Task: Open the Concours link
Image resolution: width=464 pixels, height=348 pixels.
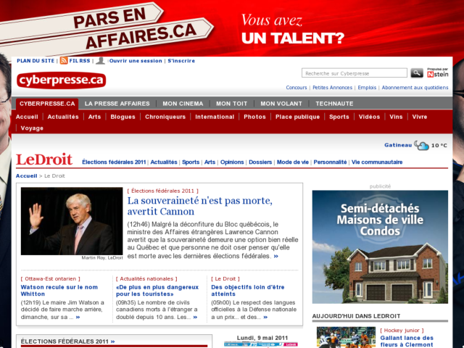Action: pos(297,88)
